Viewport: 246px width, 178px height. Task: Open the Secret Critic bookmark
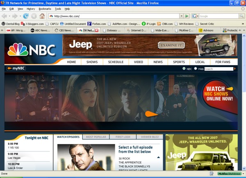pyautogui.click(x=205, y=24)
